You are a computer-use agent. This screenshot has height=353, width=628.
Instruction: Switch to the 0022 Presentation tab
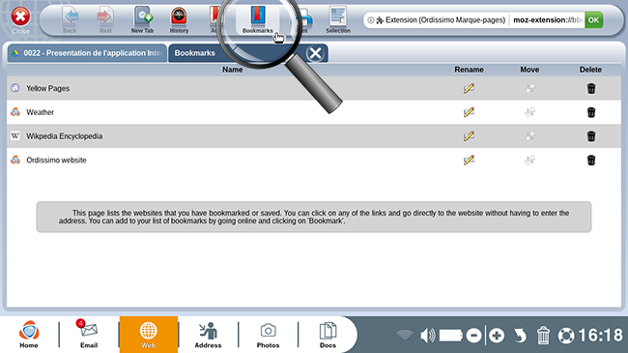point(87,53)
